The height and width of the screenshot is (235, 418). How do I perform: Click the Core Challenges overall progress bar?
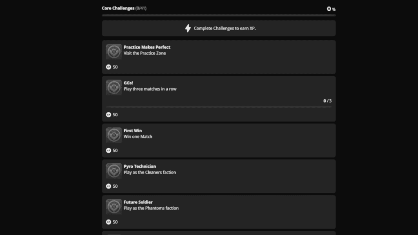(x=219, y=16)
